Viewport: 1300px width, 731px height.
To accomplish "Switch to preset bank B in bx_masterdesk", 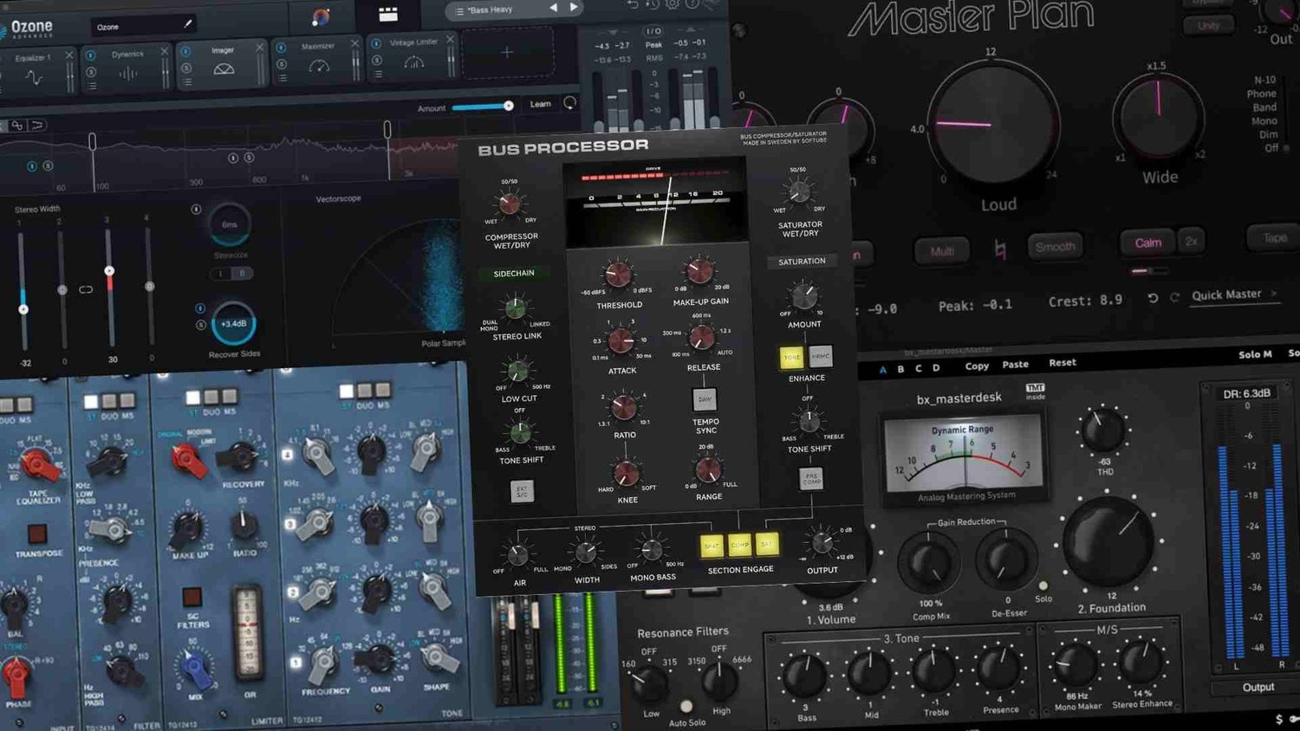I will 900,369.
